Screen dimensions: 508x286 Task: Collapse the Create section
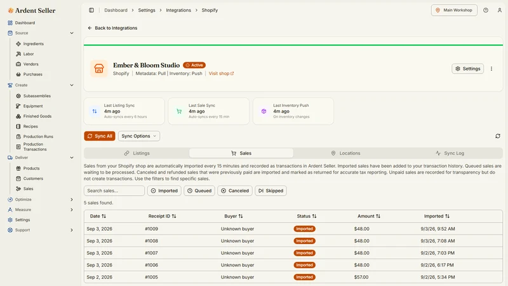pyautogui.click(x=72, y=85)
